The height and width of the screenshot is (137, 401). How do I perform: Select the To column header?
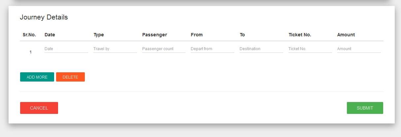point(242,35)
